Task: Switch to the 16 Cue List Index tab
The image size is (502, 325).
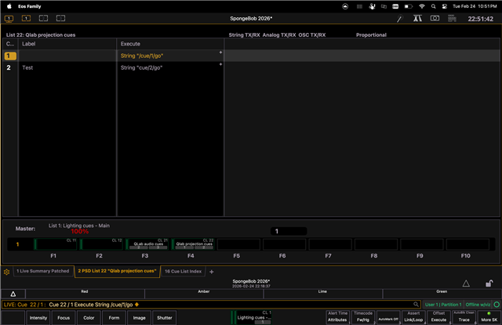Action: coord(182,272)
